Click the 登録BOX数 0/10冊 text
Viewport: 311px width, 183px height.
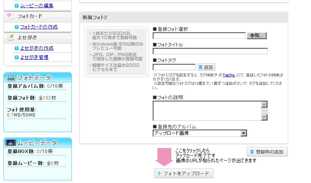pos(30,151)
